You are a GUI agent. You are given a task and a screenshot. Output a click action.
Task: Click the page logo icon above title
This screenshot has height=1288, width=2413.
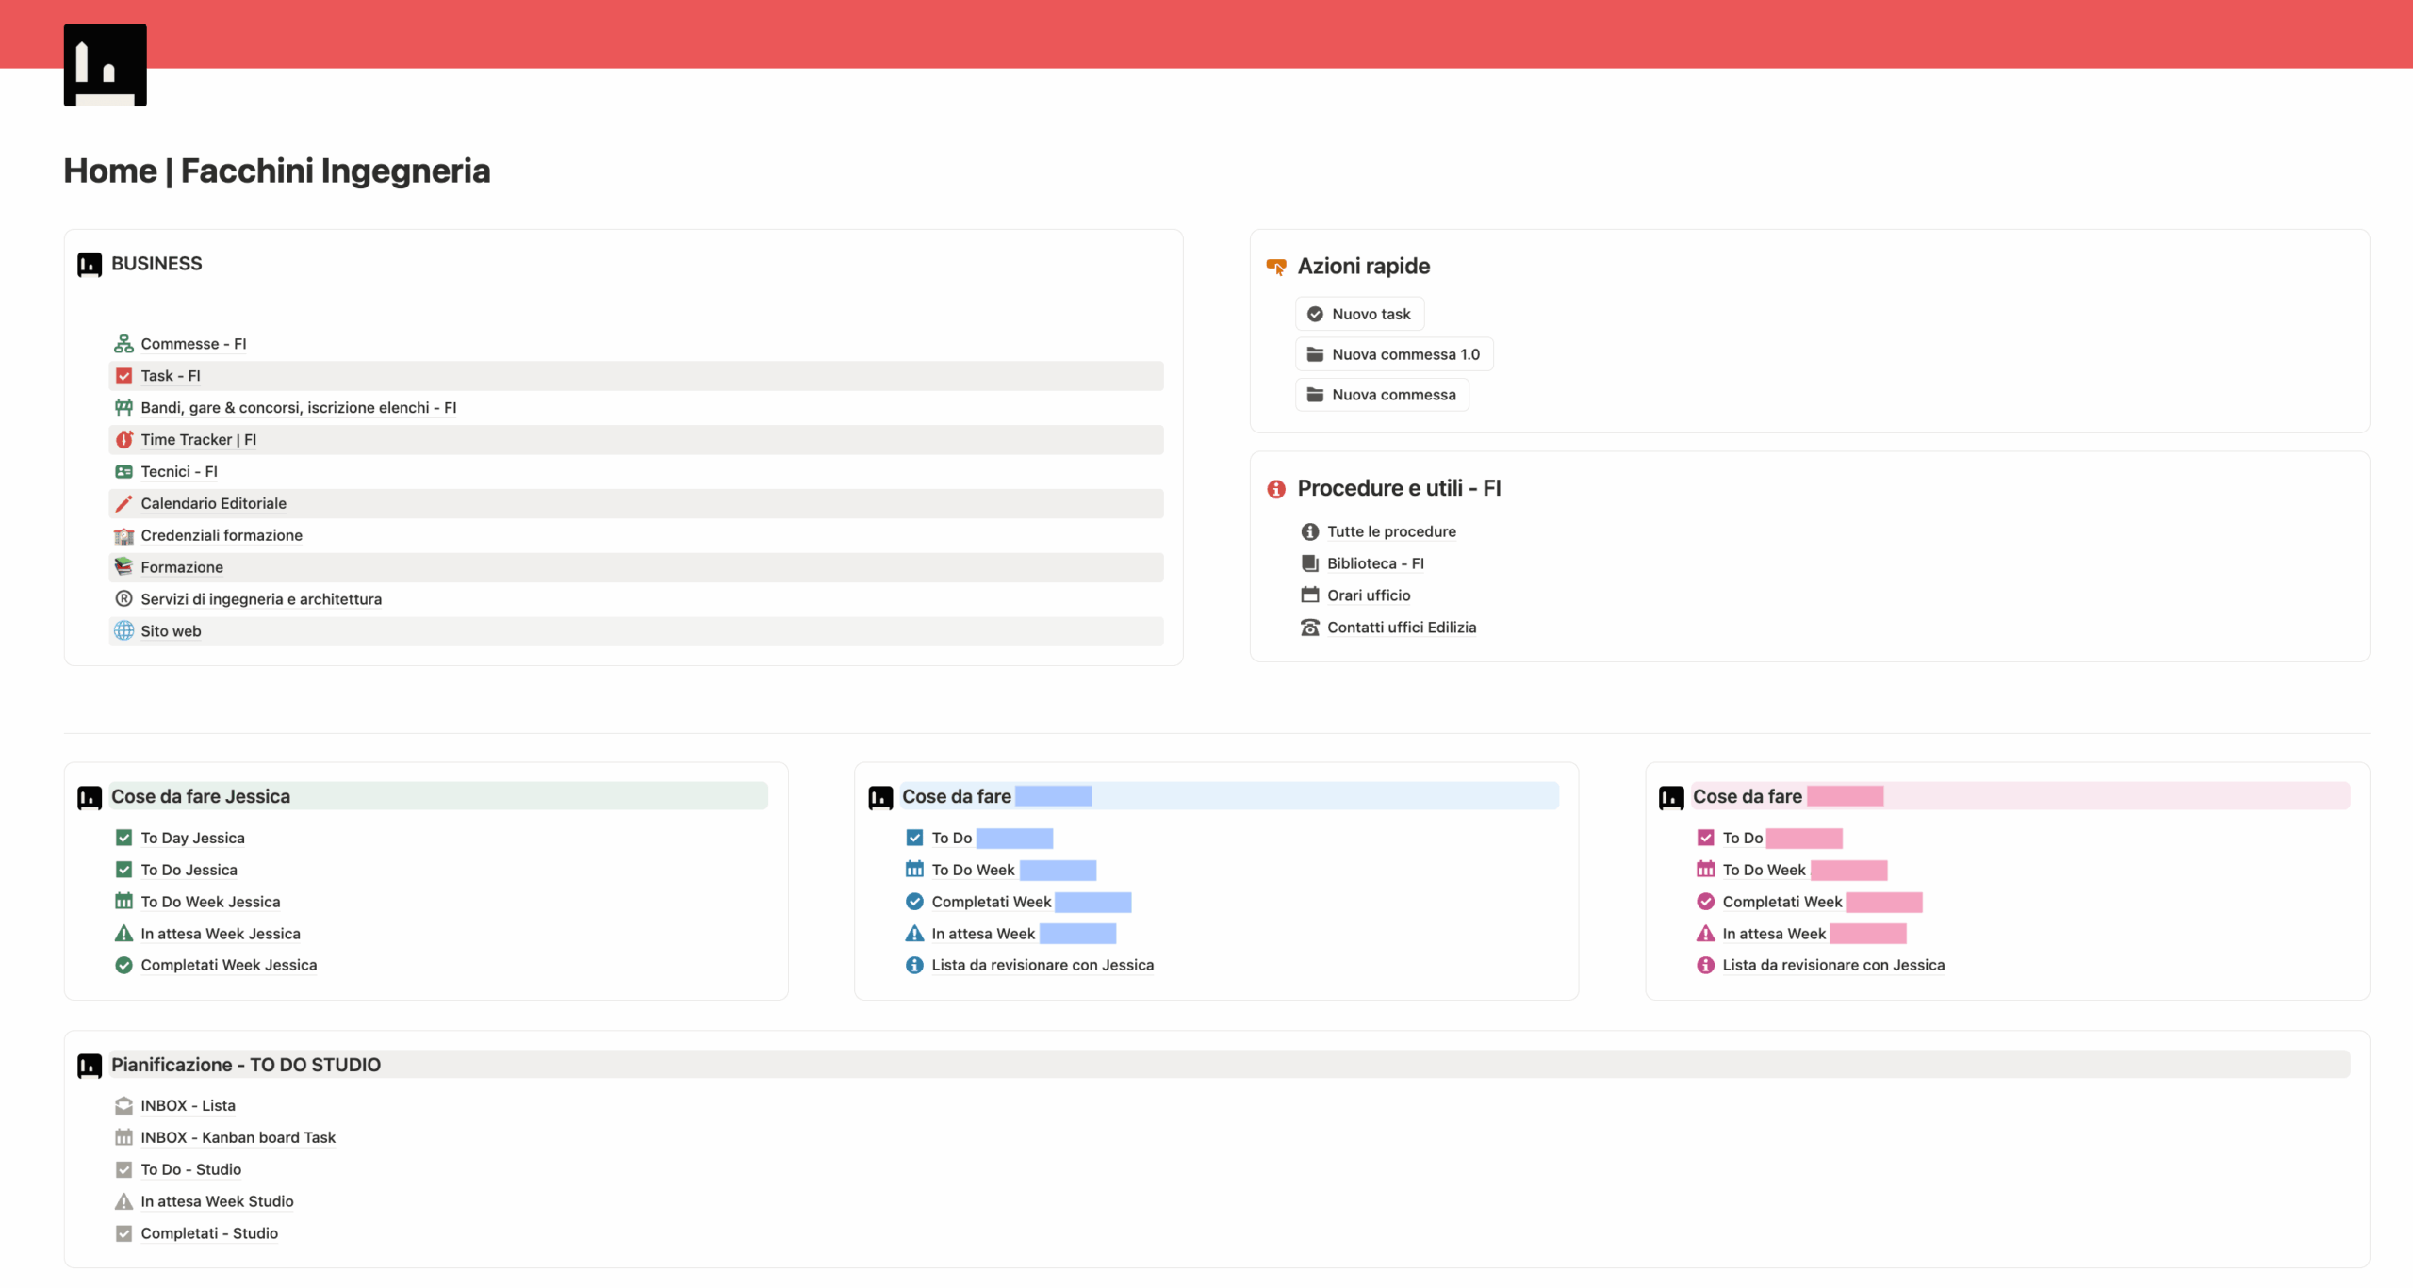105,65
